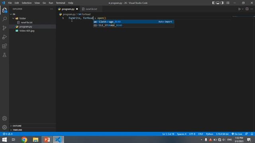This screenshot has width=255, height=143.
Task: Click Ln 1, Col 18 in status bar
Action: point(168,134)
